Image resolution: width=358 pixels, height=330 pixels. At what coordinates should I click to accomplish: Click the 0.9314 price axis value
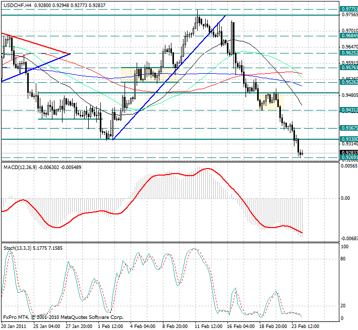350,143
